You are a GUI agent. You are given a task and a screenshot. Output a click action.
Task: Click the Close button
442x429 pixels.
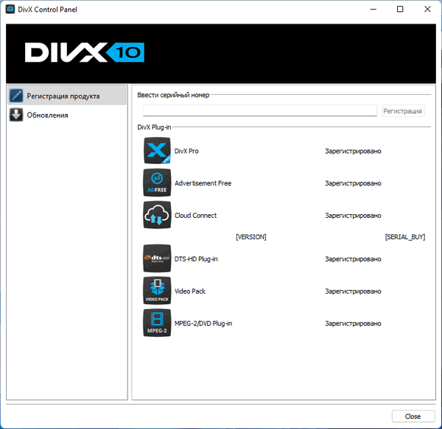[413, 416]
